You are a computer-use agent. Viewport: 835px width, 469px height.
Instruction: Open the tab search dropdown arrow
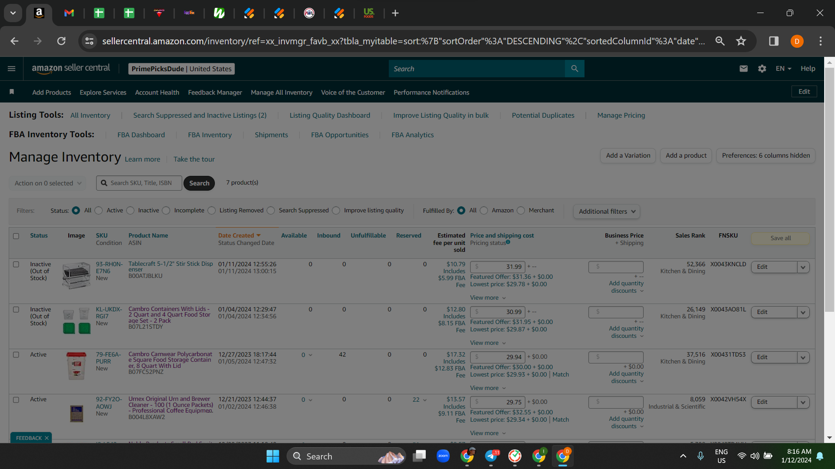point(13,13)
